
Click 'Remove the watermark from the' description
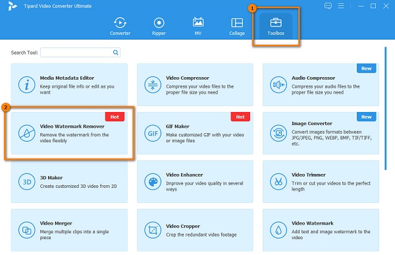pyautogui.click(x=74, y=138)
